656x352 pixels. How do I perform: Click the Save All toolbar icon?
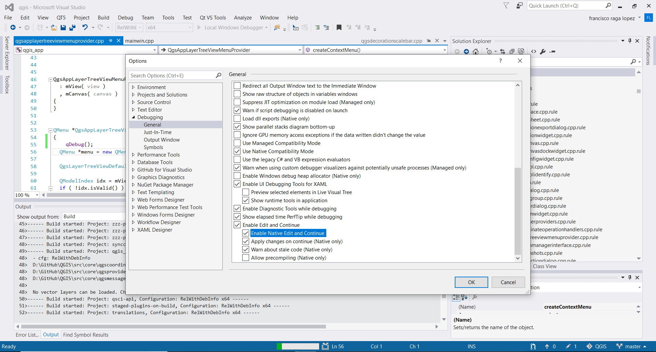[72, 28]
